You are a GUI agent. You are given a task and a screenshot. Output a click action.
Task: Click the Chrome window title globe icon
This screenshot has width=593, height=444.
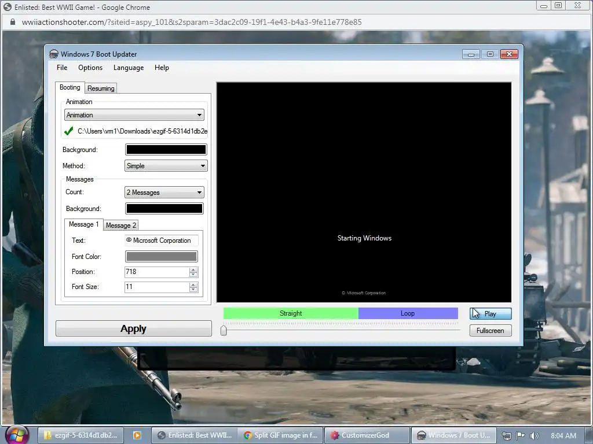pyautogui.click(x=8, y=7)
